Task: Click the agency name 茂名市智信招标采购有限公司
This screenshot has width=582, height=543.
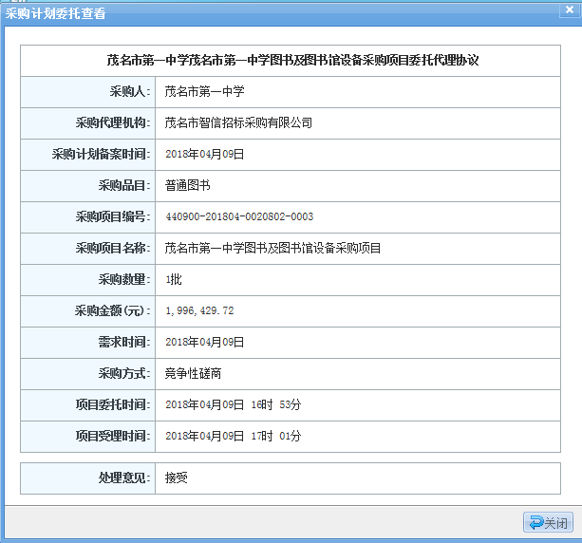Action: [238, 122]
